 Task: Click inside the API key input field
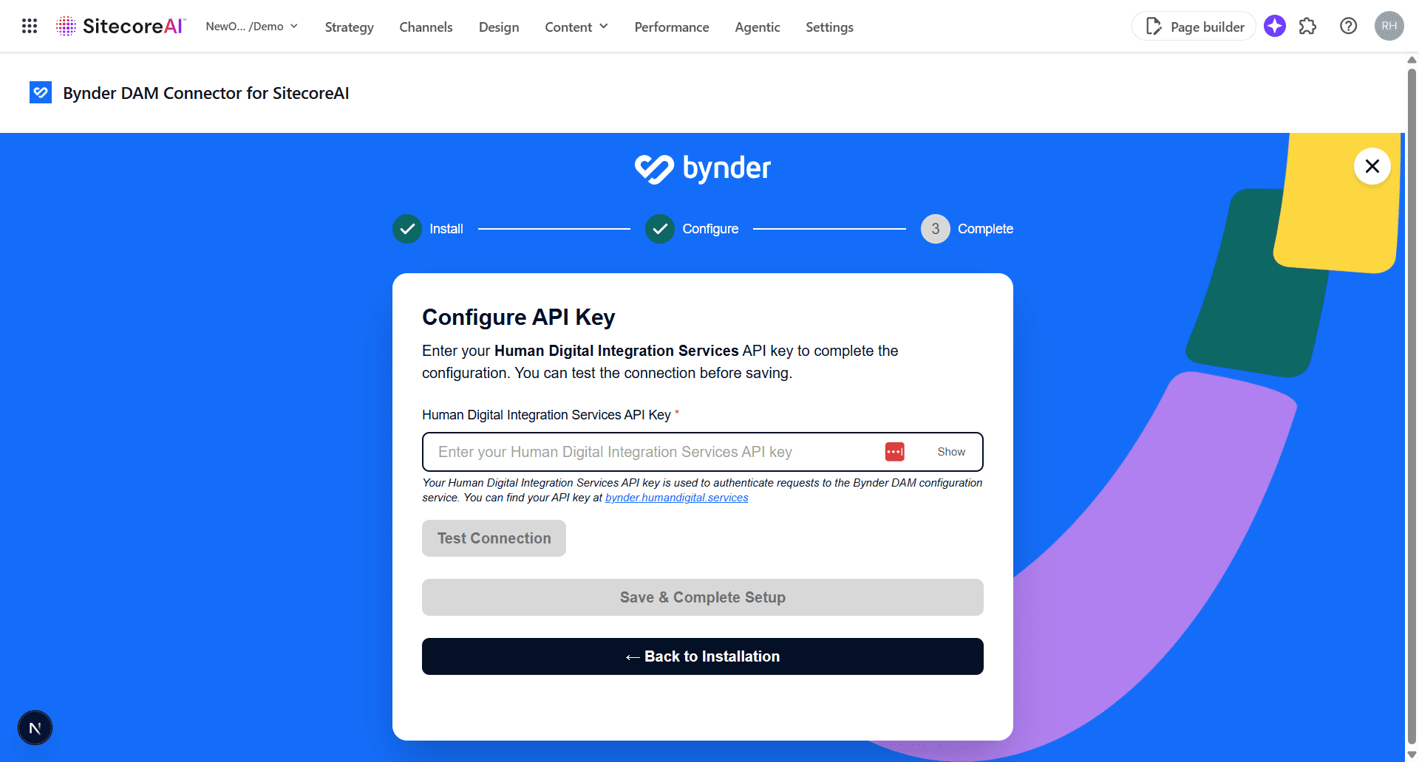[650, 451]
